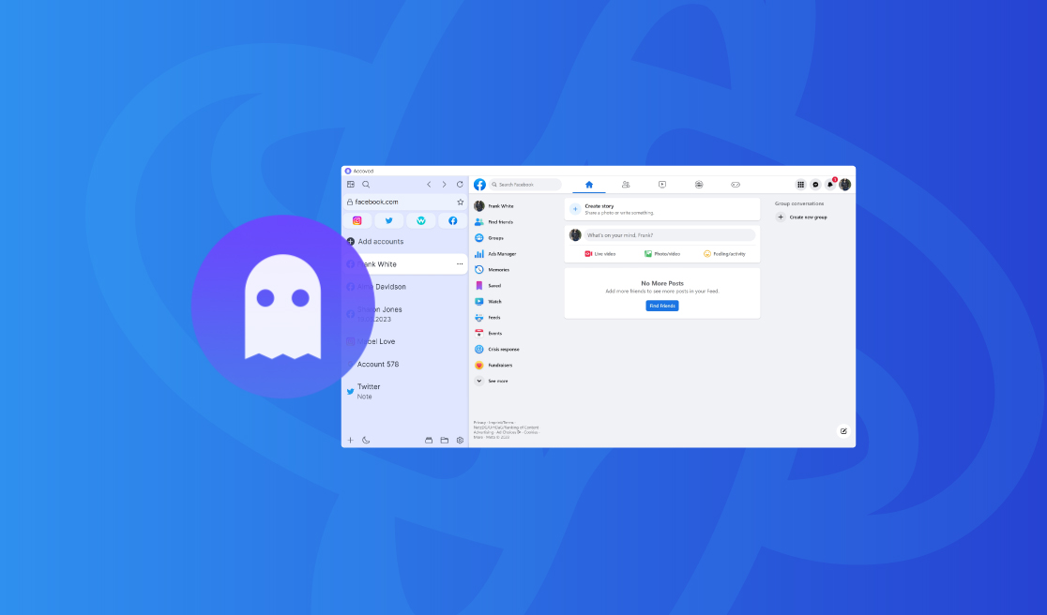Image resolution: width=1047 pixels, height=615 pixels.
Task: Open the archive box icon in sidebar footer
Action: click(x=429, y=441)
